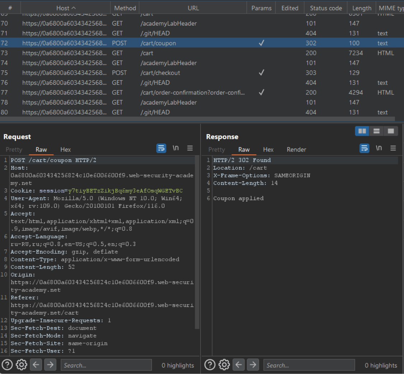Viewport: 404px width, 374px height.
Task: Click the Response search input field
Action: point(309,365)
